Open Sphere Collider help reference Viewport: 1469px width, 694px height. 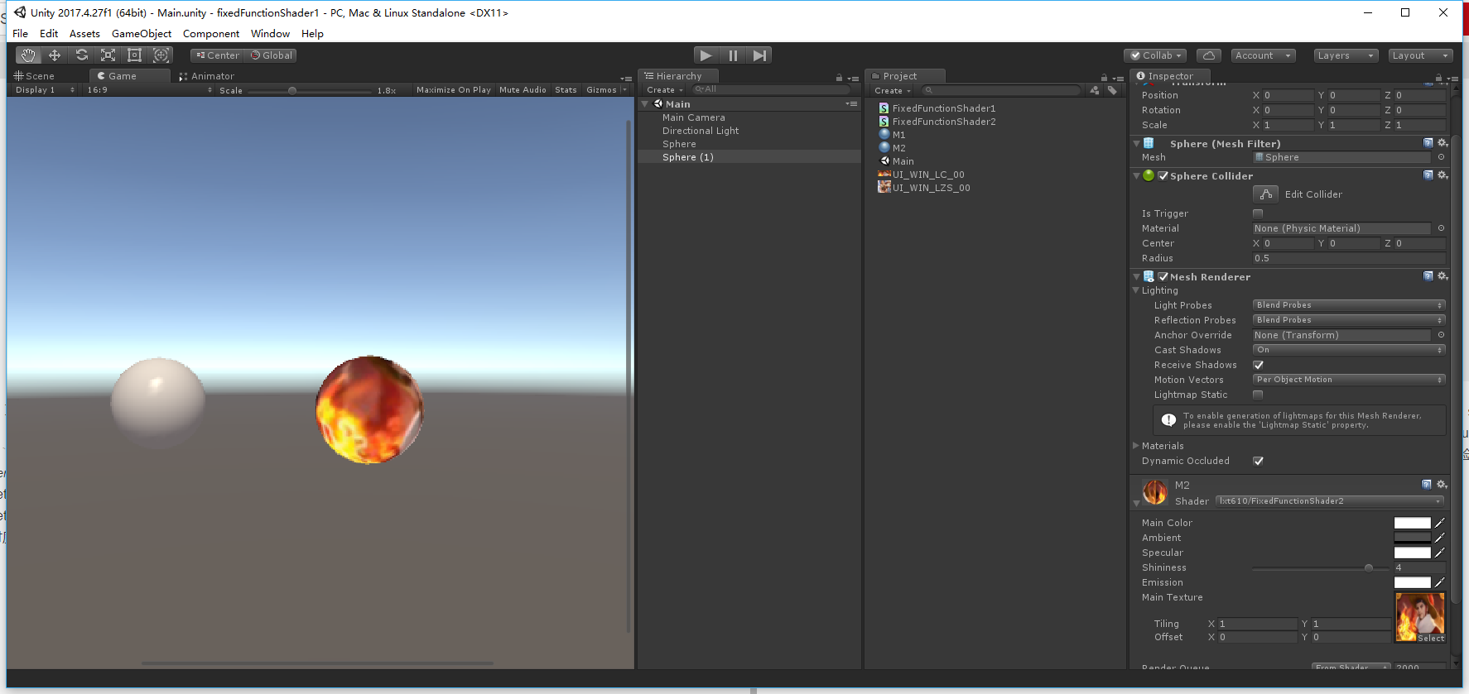pos(1428,175)
